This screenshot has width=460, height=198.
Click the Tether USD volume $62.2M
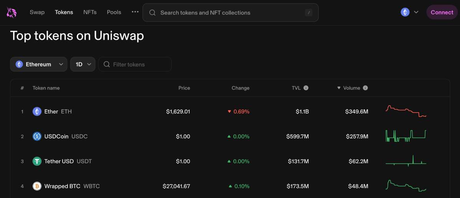358,161
